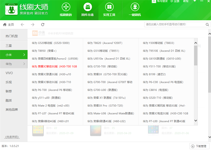Go to 主页 home

[x=8, y=25]
